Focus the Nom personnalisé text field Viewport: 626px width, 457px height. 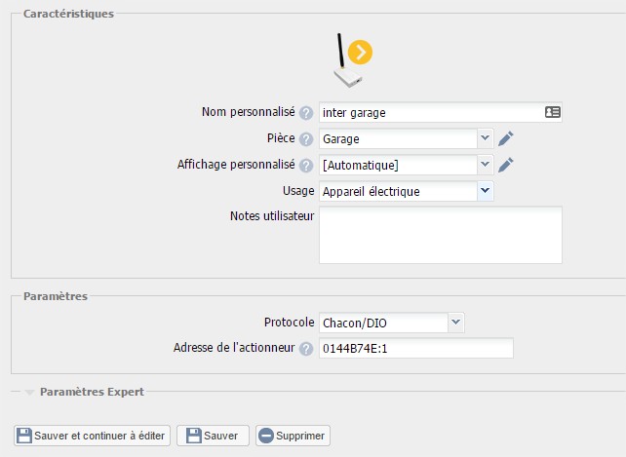(429, 113)
